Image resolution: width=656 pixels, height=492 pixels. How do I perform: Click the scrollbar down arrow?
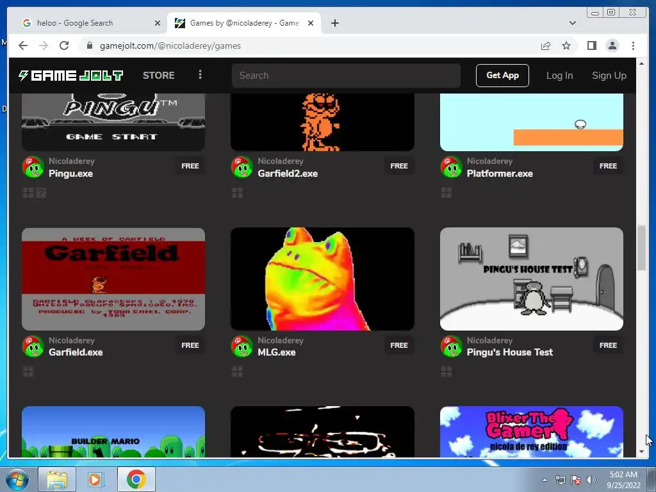(641, 452)
